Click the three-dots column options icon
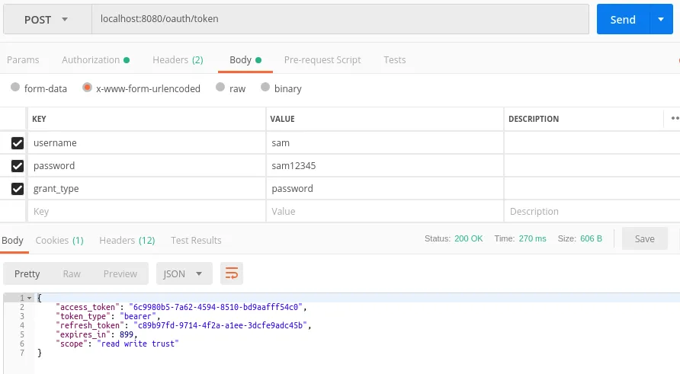Viewport: 680px width, 374px height. tap(675, 119)
